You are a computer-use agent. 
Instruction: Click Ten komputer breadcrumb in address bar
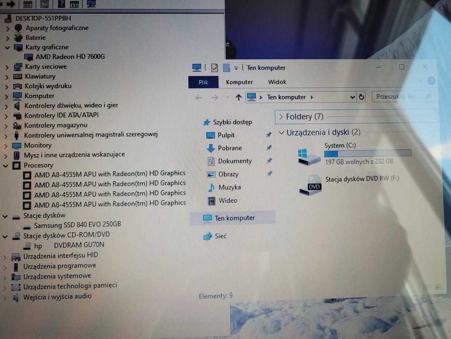(x=286, y=97)
